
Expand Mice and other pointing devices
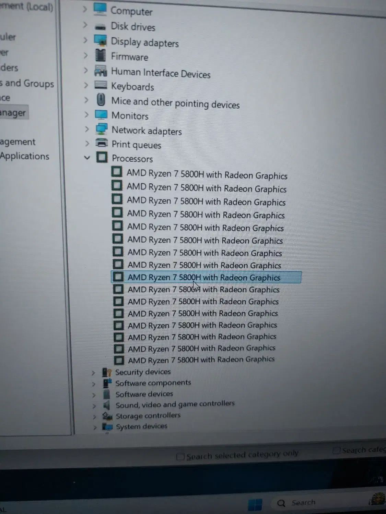click(x=86, y=100)
